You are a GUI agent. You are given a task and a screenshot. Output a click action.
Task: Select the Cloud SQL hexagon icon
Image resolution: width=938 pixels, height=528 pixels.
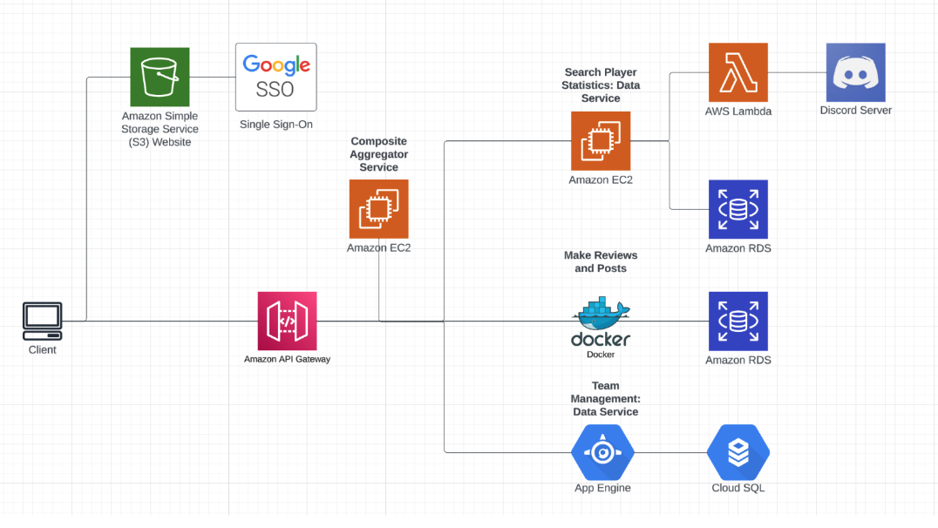(x=738, y=452)
